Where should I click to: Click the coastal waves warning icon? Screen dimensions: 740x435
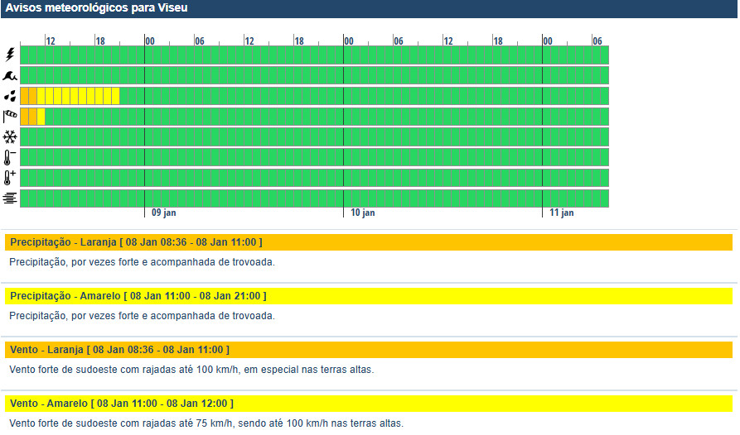pyautogui.click(x=10, y=75)
